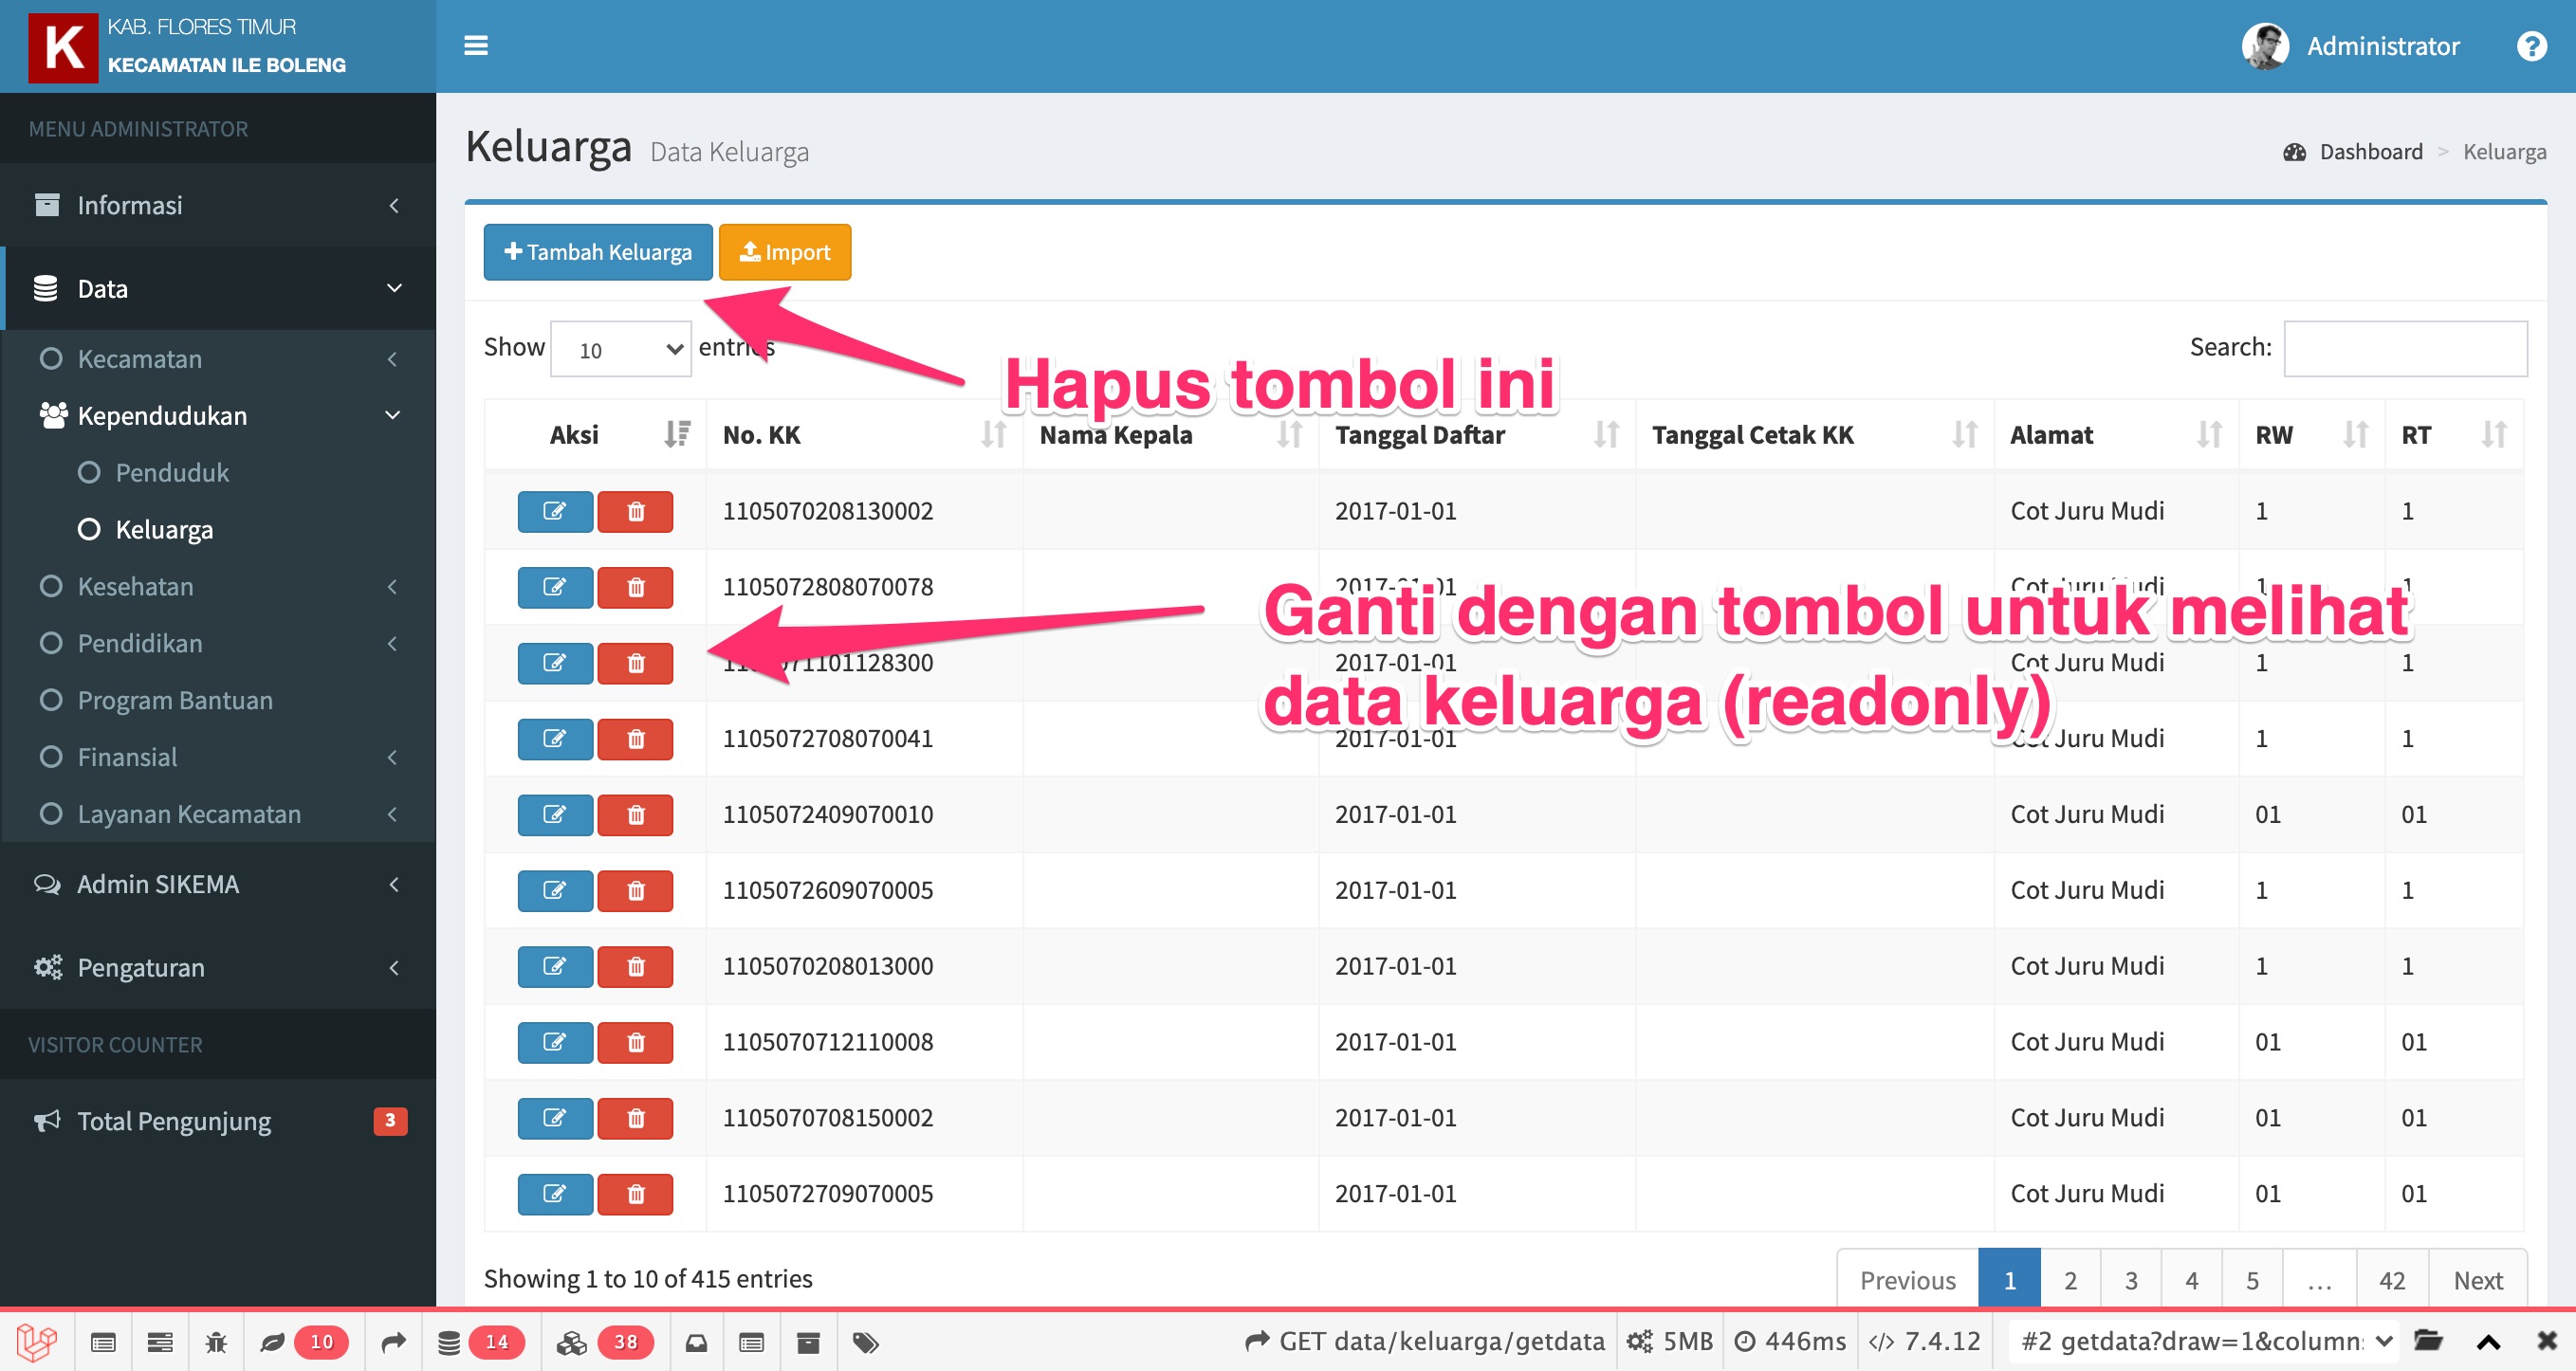Click the exceptions bug icon in debugbar
Screen dimensions: 2576x1371
coord(216,1343)
